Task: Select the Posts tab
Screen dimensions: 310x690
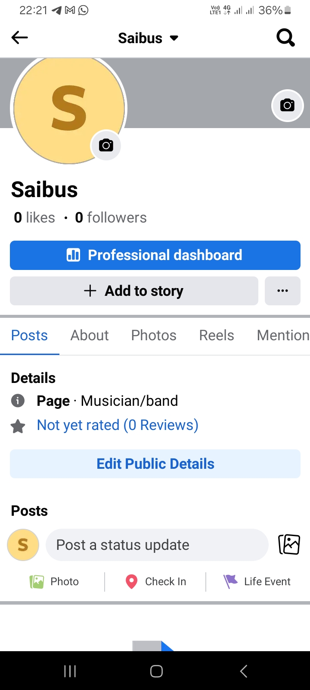Action: pyautogui.click(x=29, y=336)
